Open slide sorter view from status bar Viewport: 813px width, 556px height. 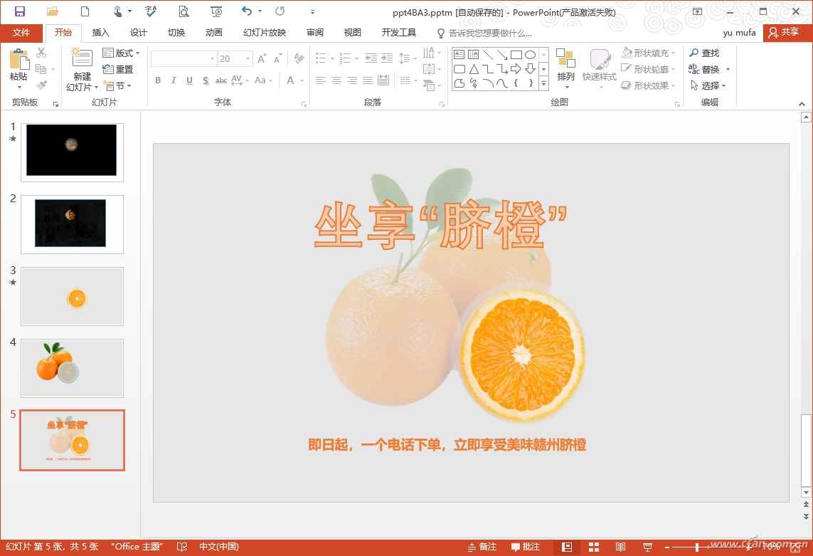click(x=594, y=547)
